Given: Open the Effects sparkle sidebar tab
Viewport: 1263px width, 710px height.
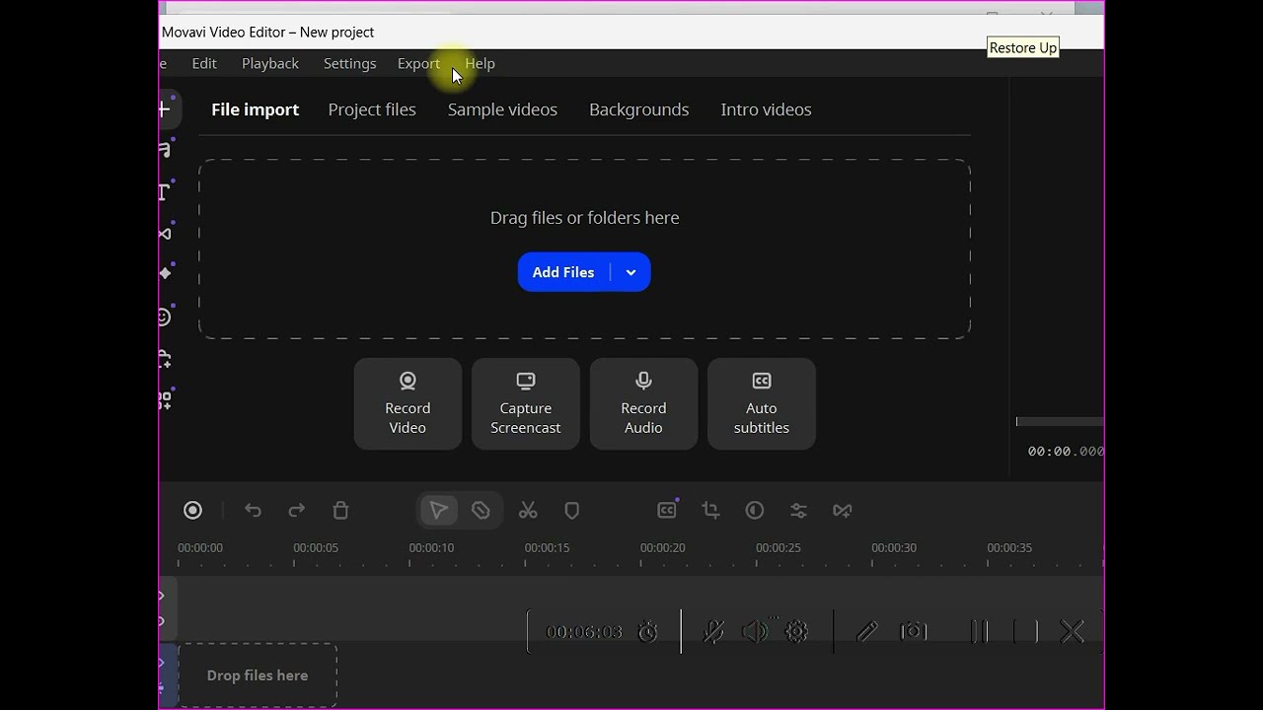Looking at the screenshot, I should 166,274.
